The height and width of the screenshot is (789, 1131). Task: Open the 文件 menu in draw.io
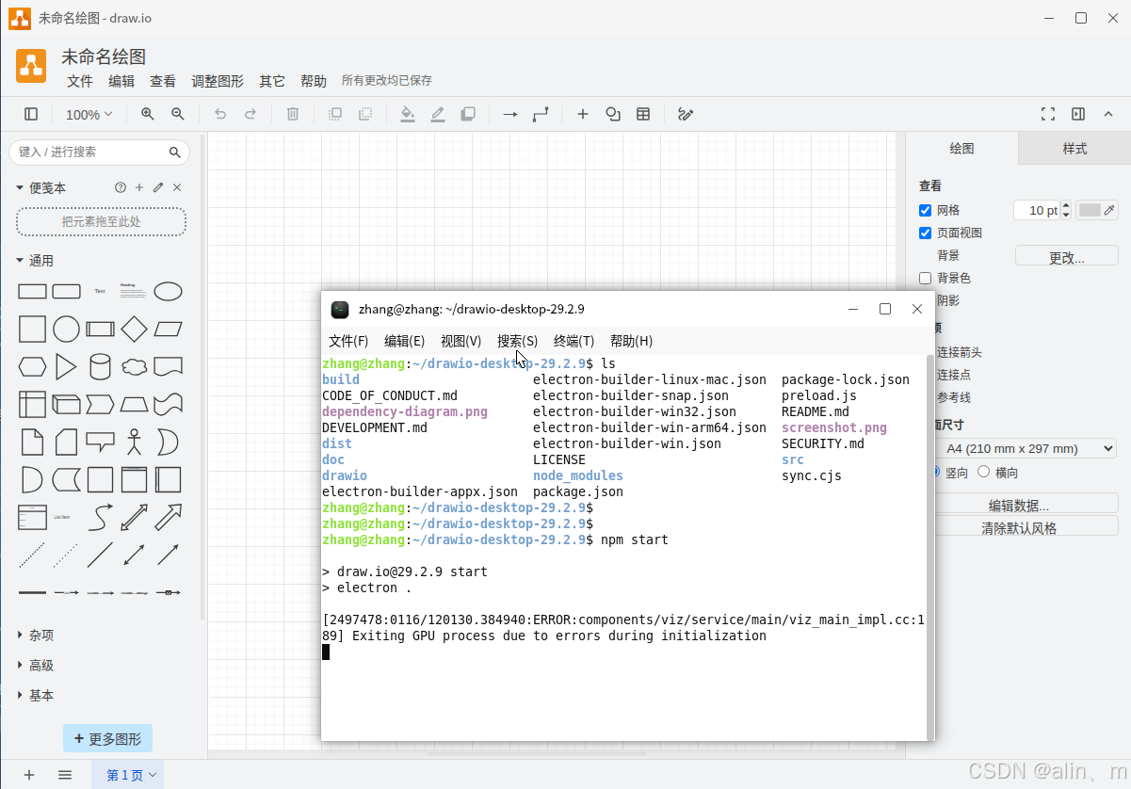pyautogui.click(x=80, y=81)
